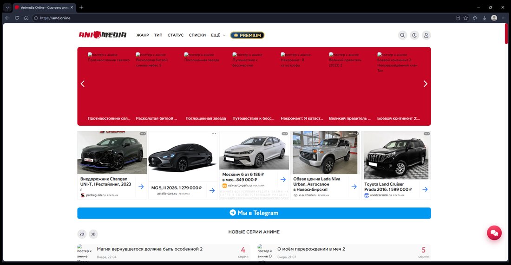511x265 pixels.
Task: Click arrow on Lada Niva ad
Action: (354, 187)
